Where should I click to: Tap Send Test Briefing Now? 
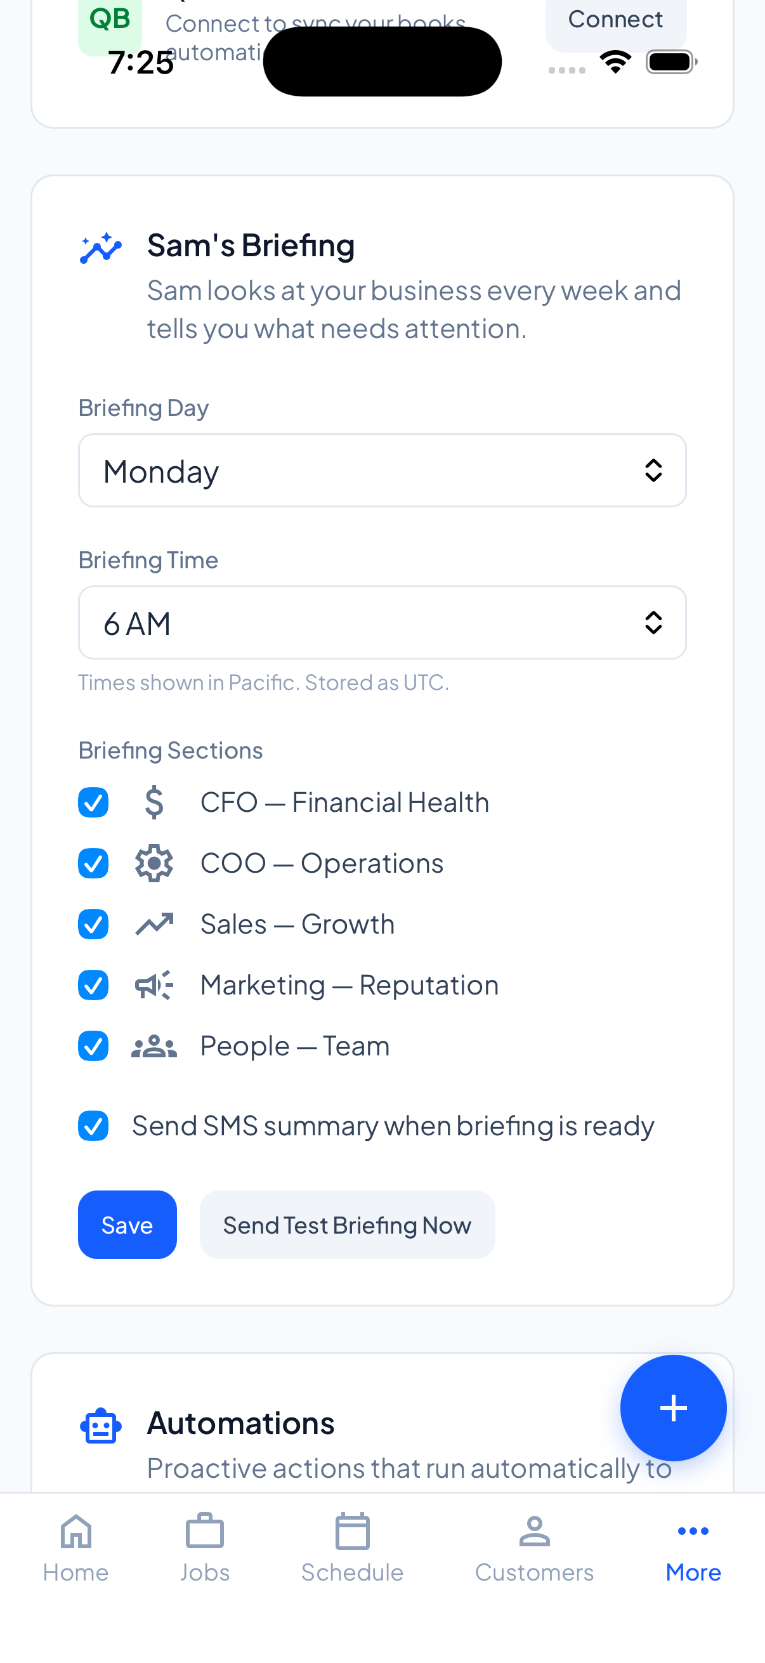pos(348,1225)
